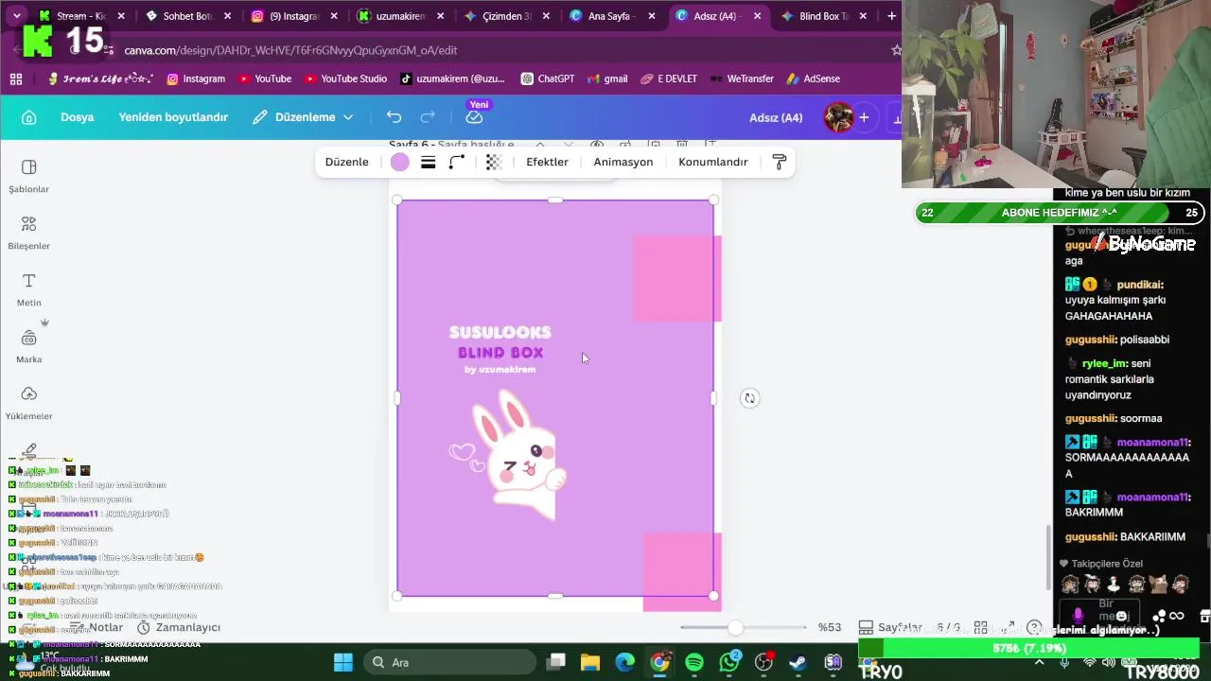Click the canva.com address bar URL
Viewport: 1211px width, 681px height.
[x=290, y=50]
